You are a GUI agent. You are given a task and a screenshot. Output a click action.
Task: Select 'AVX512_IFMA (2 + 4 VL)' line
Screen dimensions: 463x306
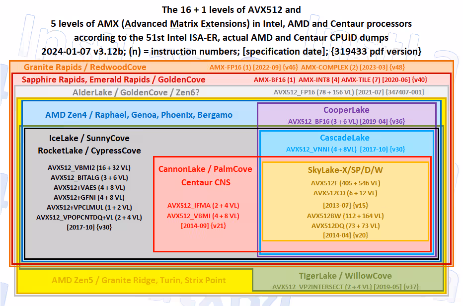pos(203,206)
